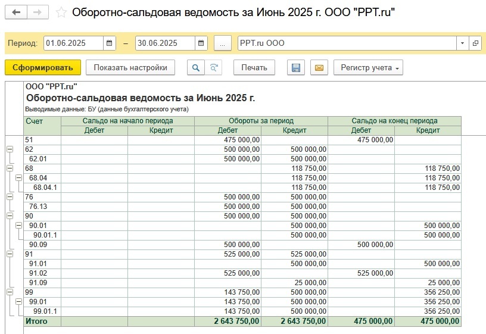Collapse account 91 group
This screenshot has height=334, width=486.
click(x=10, y=254)
